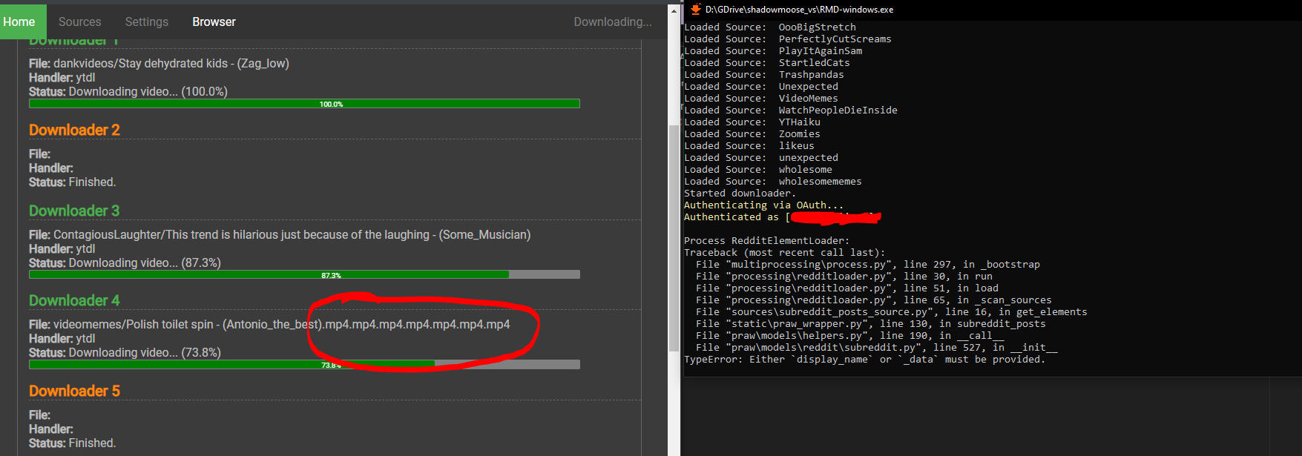The width and height of the screenshot is (1302, 456).
Task: Click the praw_wrapper.py line 130 traceback entry
Action: (x=871, y=324)
